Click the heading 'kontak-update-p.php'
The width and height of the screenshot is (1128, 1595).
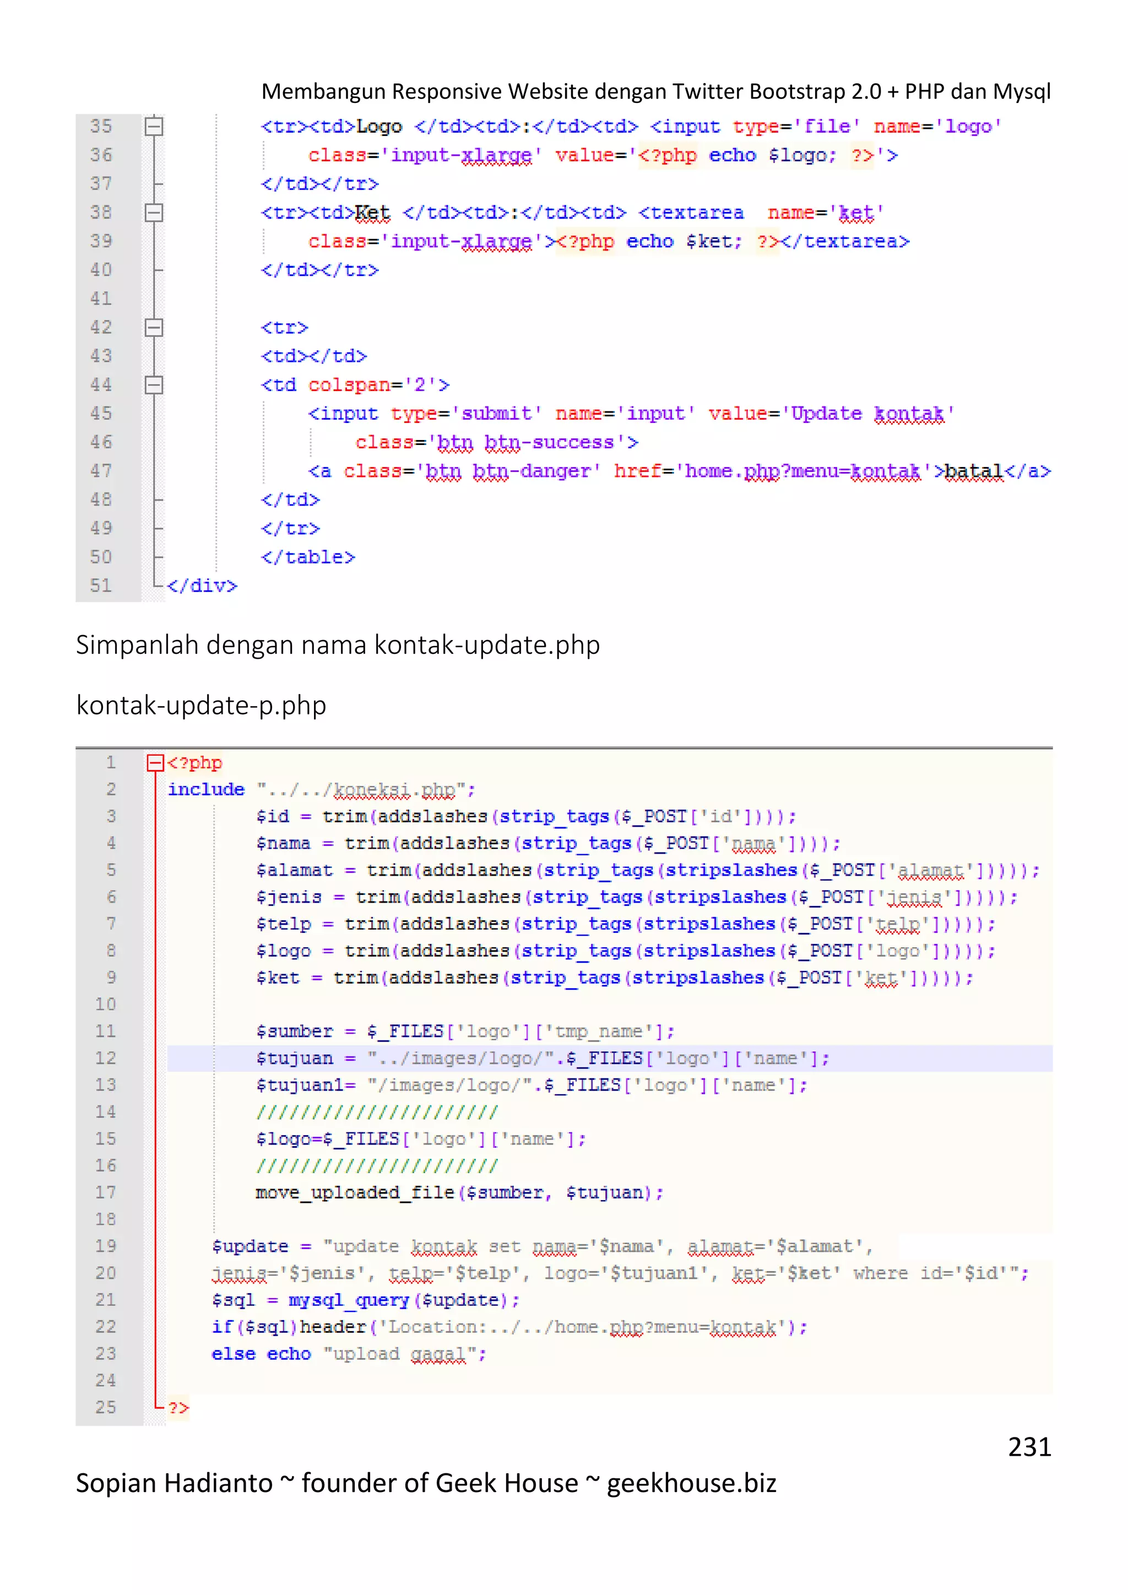click(x=200, y=705)
